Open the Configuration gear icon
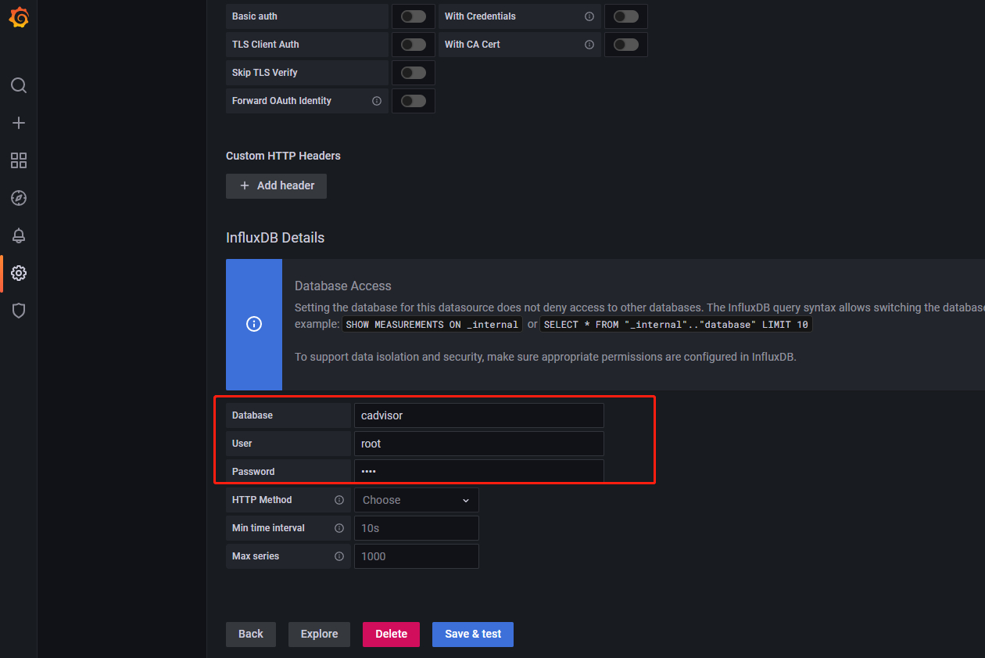 pyautogui.click(x=19, y=273)
